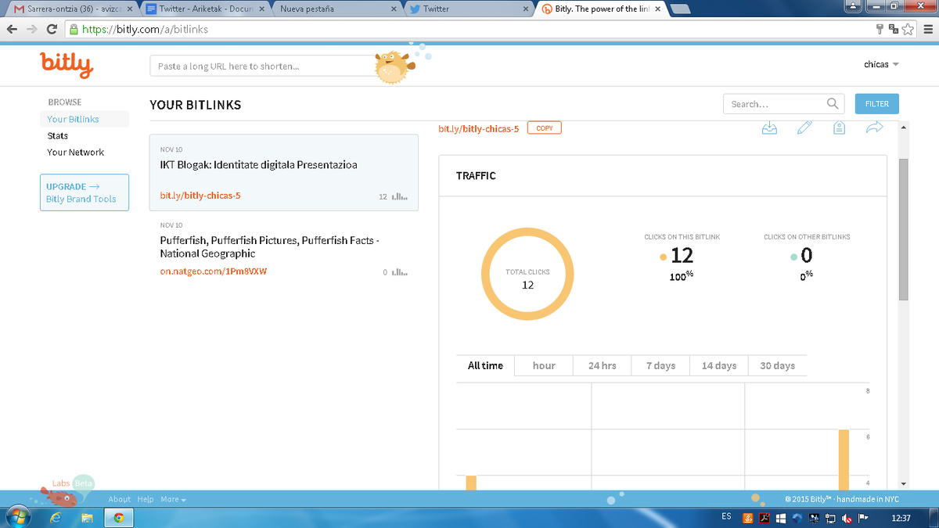Viewport: 939px width, 528px height.
Task: Click the scrollbar down arrow
Action: (903, 484)
